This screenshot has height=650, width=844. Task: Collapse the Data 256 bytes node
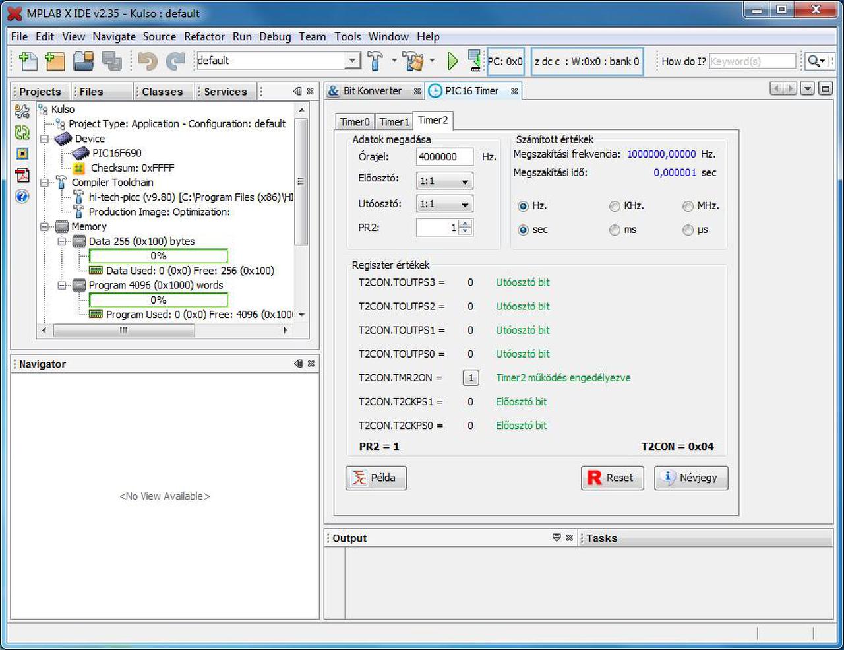62,242
